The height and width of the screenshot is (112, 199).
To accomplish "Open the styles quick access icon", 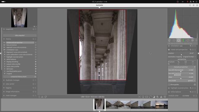I will (x=42, y=97).
